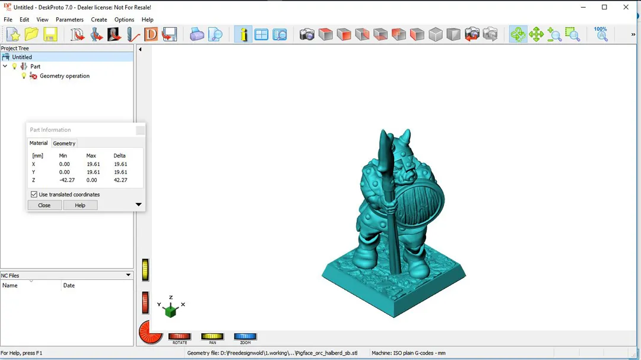Viewport: 641px width, 360px height.
Task: Click the New Project toolbar icon
Action: [13, 34]
